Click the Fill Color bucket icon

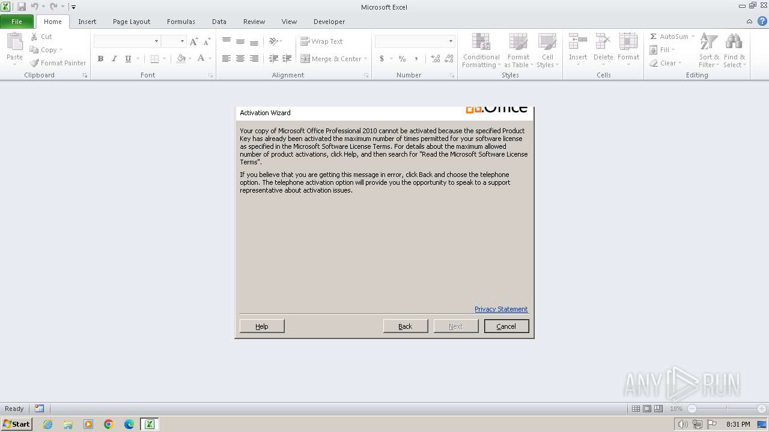pyautogui.click(x=181, y=59)
